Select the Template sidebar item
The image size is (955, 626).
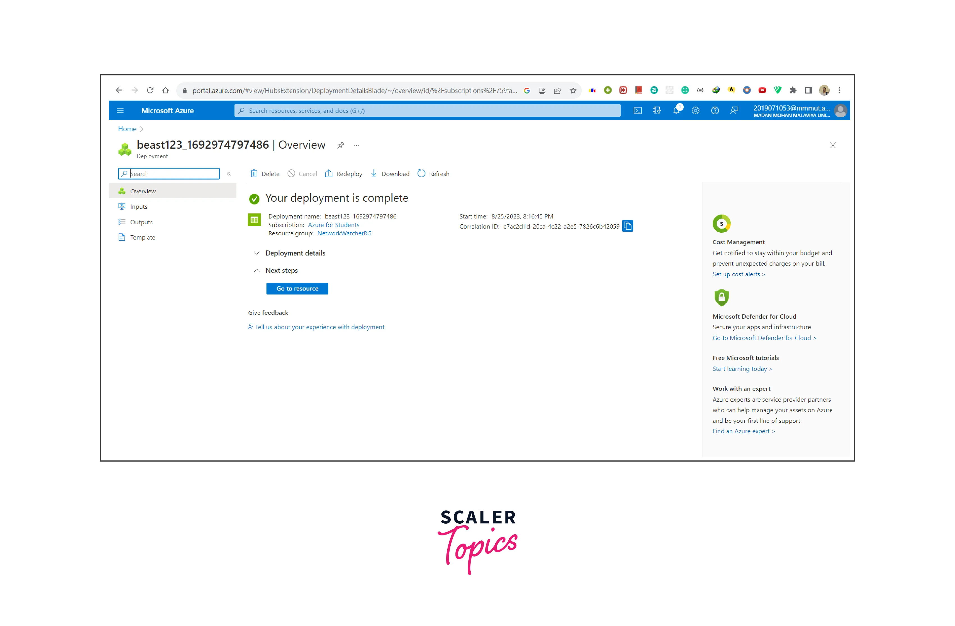click(143, 237)
